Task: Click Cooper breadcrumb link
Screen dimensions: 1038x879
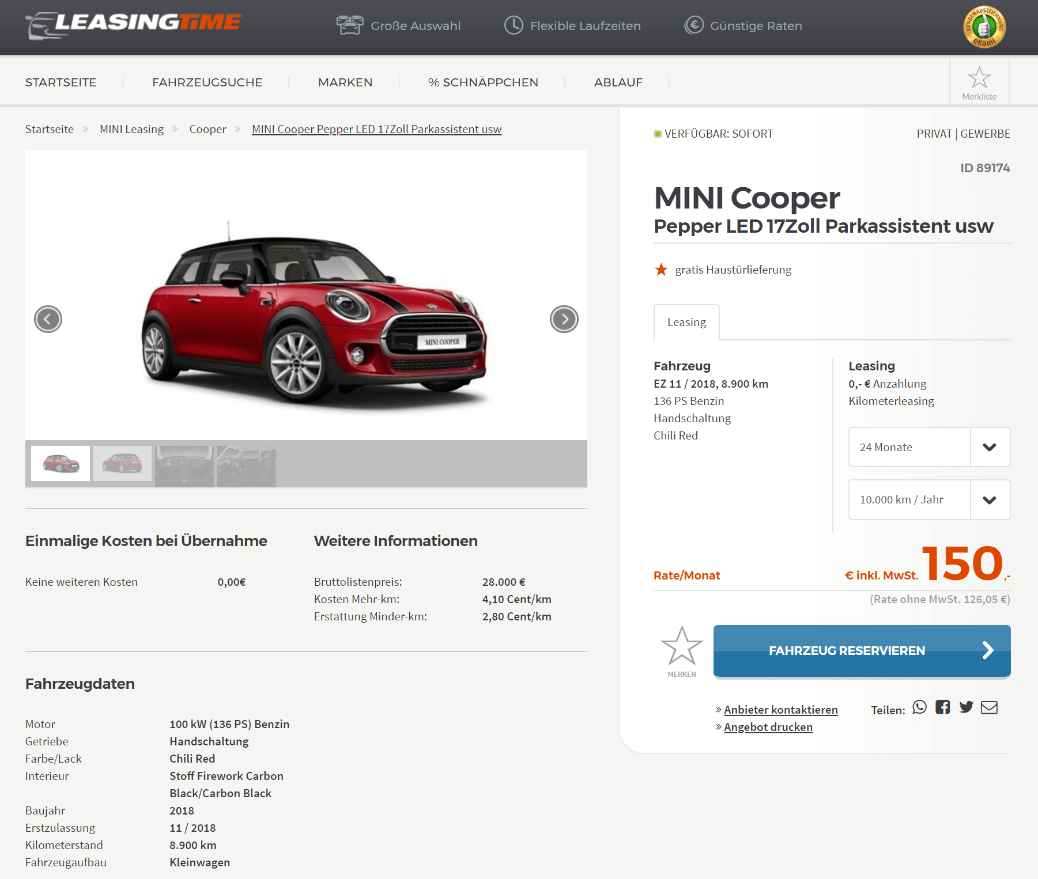Action: point(207,129)
